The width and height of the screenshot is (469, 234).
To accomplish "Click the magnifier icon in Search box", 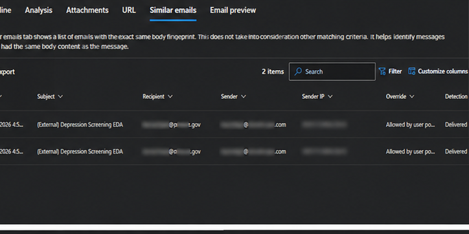I will pyautogui.click(x=298, y=72).
